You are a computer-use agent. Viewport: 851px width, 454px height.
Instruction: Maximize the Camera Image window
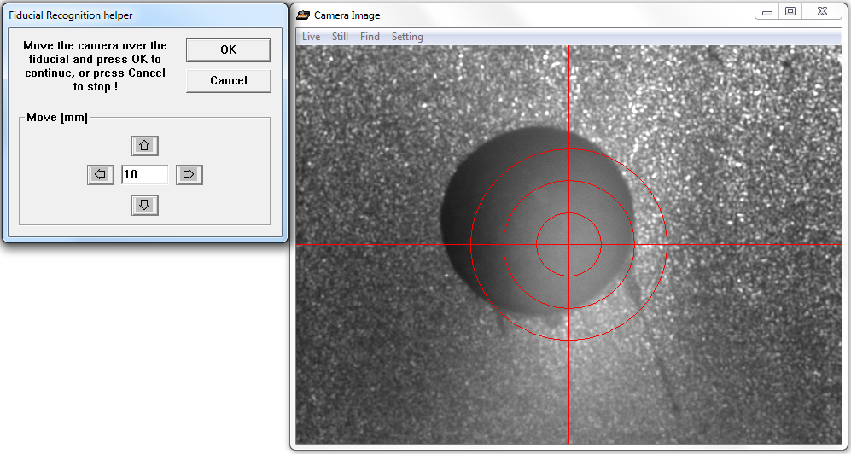(790, 12)
